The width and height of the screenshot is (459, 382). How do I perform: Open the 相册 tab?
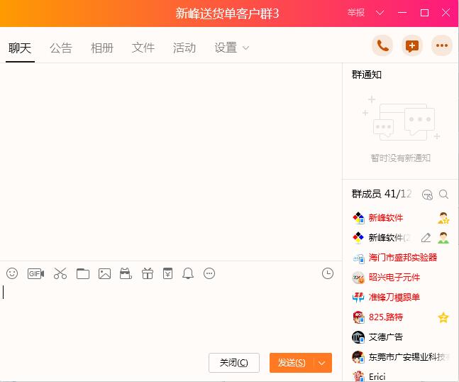102,48
